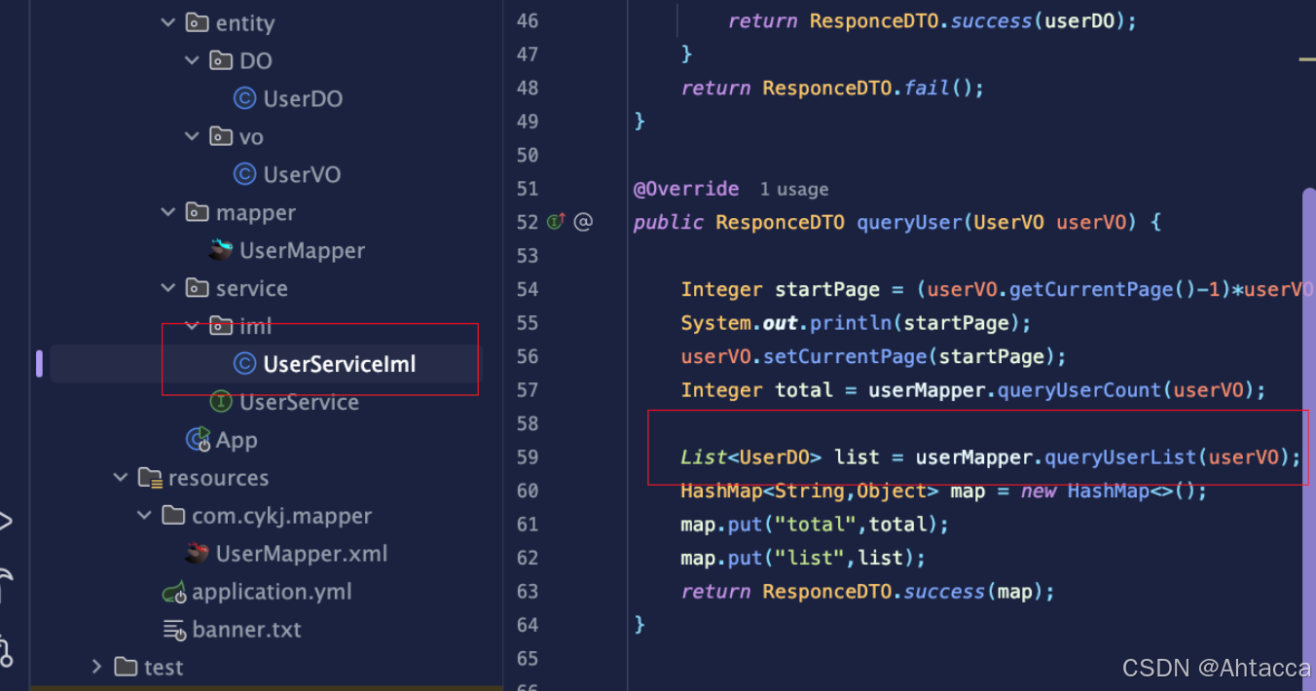
Task: Open UserService interface in the tree
Action: click(x=299, y=402)
